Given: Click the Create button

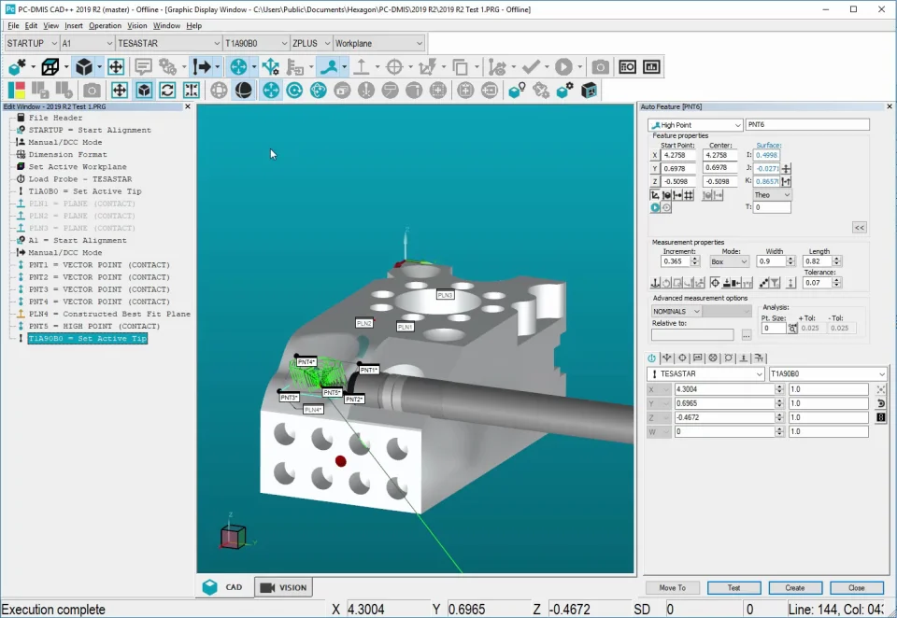Looking at the screenshot, I should pos(794,588).
